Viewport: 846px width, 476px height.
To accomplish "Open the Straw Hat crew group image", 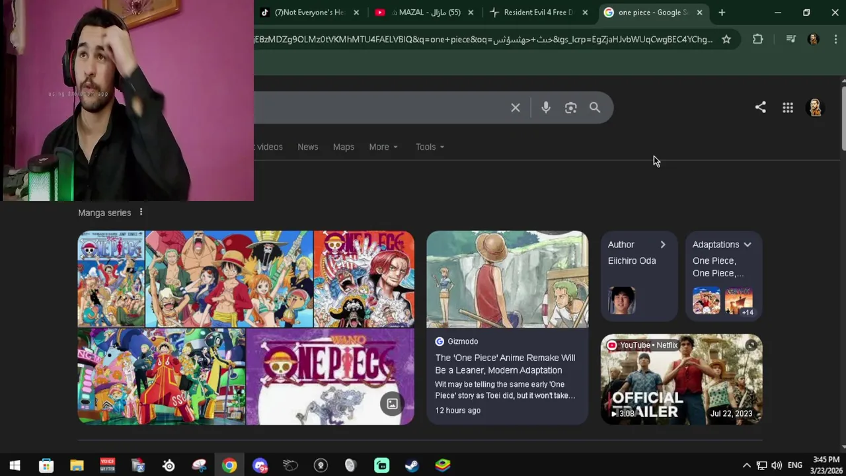I will tap(229, 279).
